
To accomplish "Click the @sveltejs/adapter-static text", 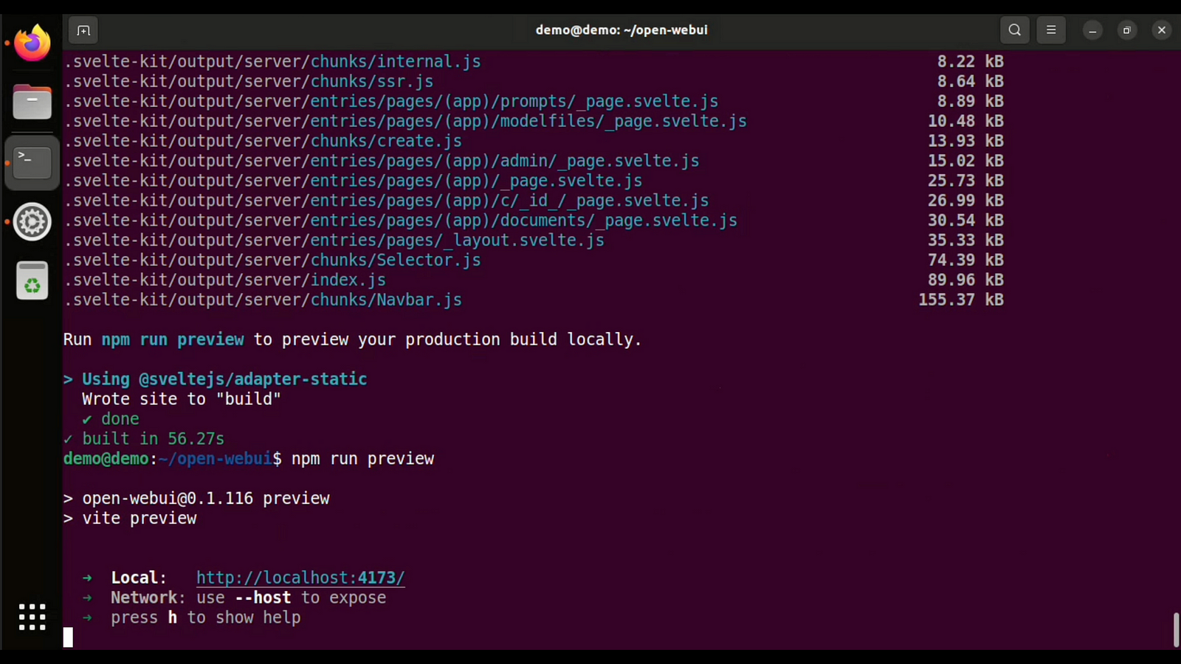I will [x=252, y=379].
